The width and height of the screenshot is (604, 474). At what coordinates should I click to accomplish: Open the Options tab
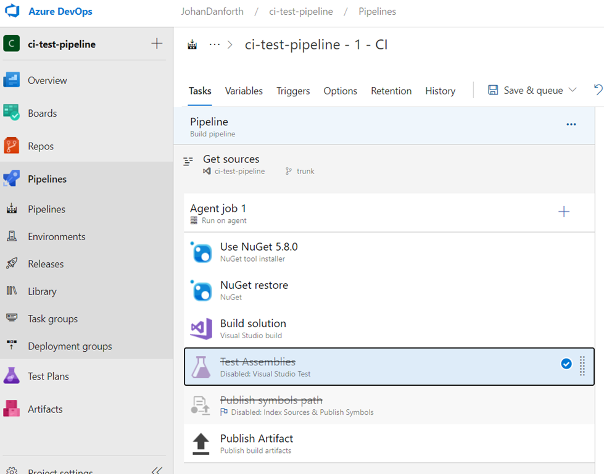click(340, 91)
